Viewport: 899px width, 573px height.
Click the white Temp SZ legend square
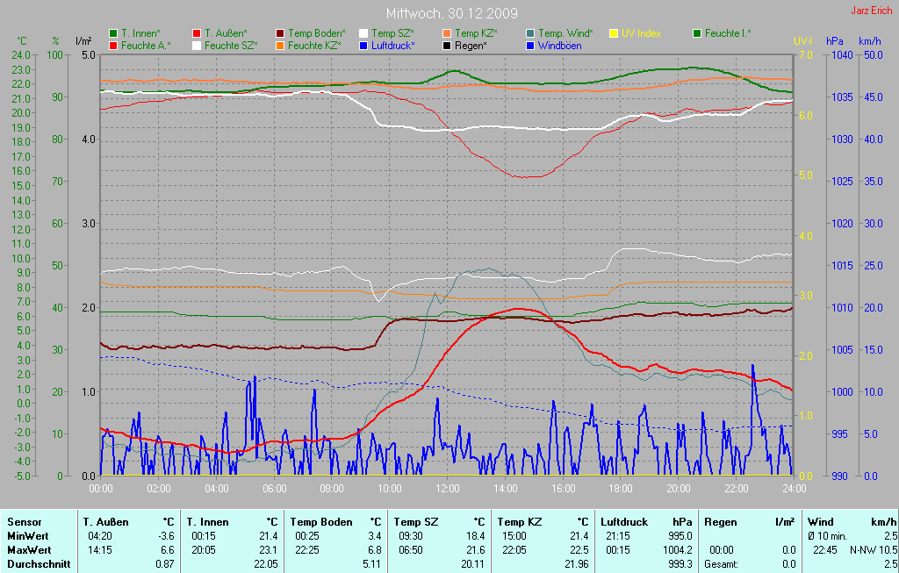click(x=364, y=33)
